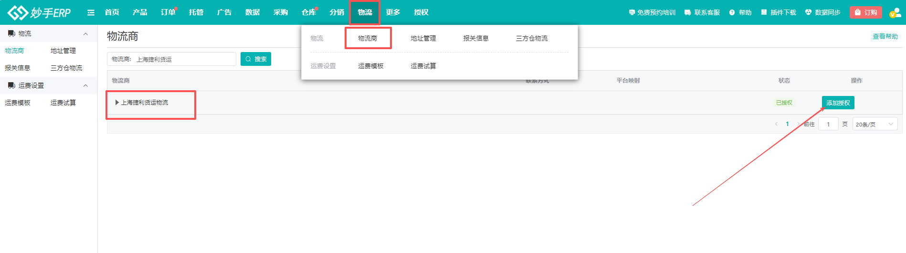Open the 分销 top menu

pyautogui.click(x=337, y=12)
